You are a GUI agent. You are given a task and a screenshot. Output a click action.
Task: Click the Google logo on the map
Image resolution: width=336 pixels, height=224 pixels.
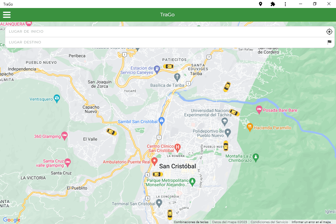click(x=12, y=220)
